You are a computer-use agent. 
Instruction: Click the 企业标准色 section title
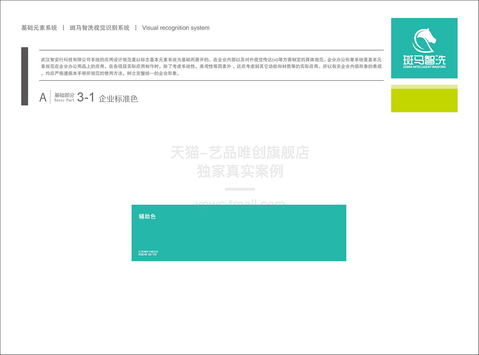click(x=118, y=99)
